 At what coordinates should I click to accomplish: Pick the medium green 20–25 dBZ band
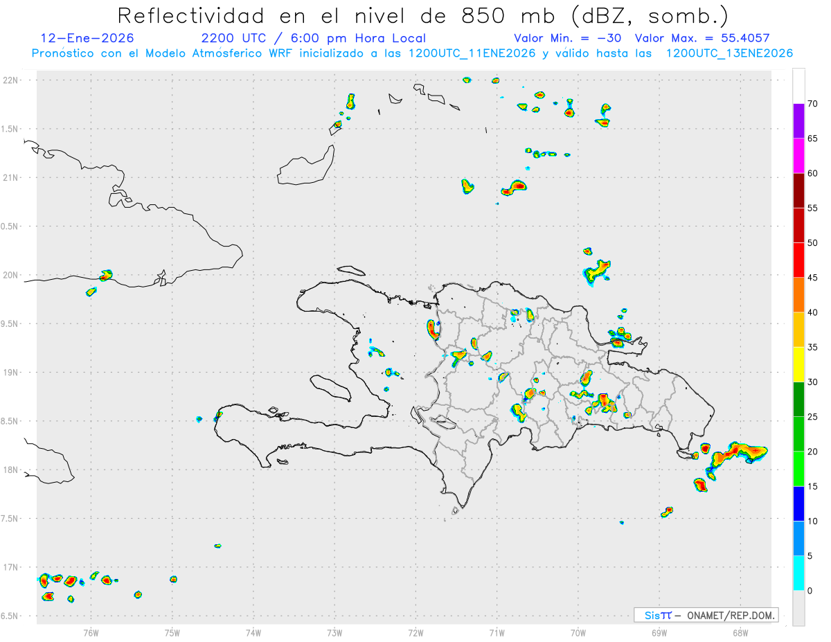pos(798,434)
